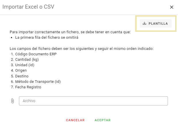Viewport: 178px width, 131px height.
Task: Select the Método de Transporte (id) line
Action: pos(38,81)
